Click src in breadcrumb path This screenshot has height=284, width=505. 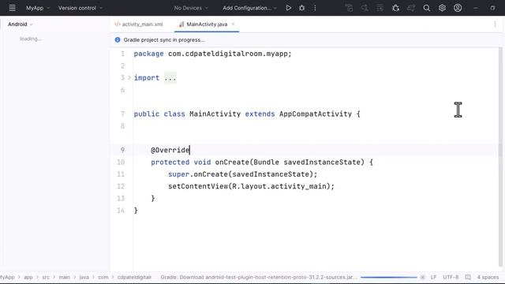click(x=46, y=277)
